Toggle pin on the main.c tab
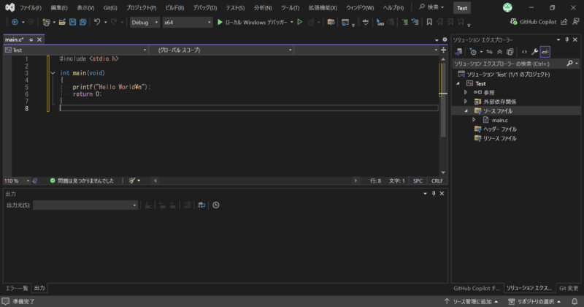The image size is (584, 307). click(31, 39)
